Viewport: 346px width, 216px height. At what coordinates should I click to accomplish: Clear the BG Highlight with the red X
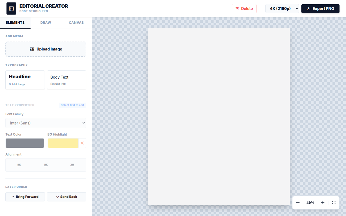(x=82, y=143)
